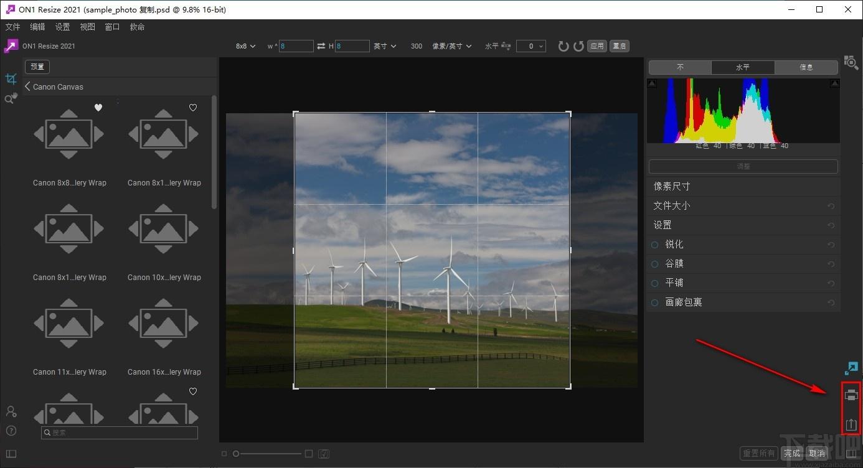Enable the 平铺 circle toggle

pos(654,283)
